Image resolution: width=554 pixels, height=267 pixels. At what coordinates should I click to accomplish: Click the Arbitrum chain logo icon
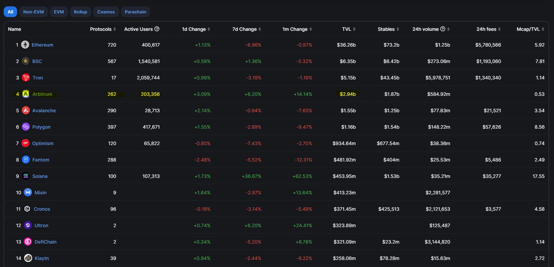(26, 94)
